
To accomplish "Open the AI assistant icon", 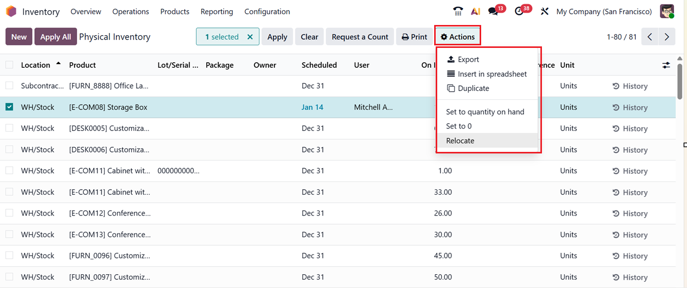I will coord(476,11).
